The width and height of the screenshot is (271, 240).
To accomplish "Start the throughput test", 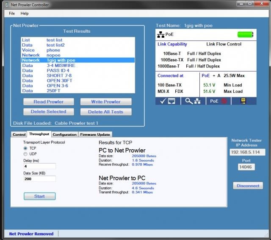I will tap(39, 196).
